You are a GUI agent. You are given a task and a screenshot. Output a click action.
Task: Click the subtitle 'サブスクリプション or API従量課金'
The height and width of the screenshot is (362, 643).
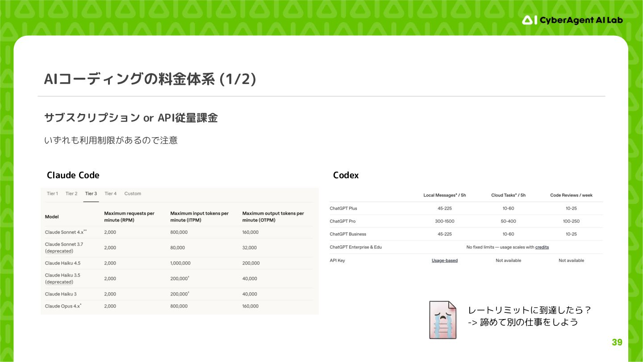[131, 118]
